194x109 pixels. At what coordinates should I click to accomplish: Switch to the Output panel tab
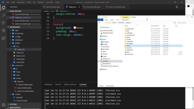tap(58, 84)
